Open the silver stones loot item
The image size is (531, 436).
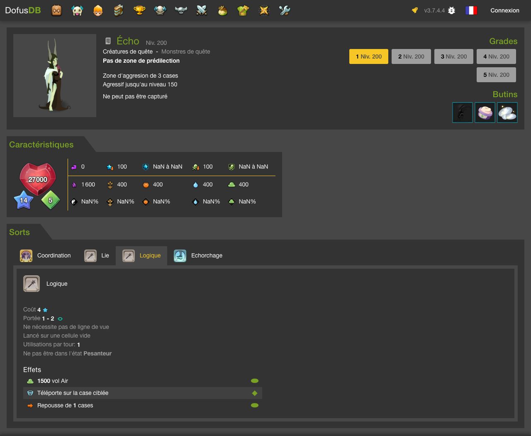point(507,113)
